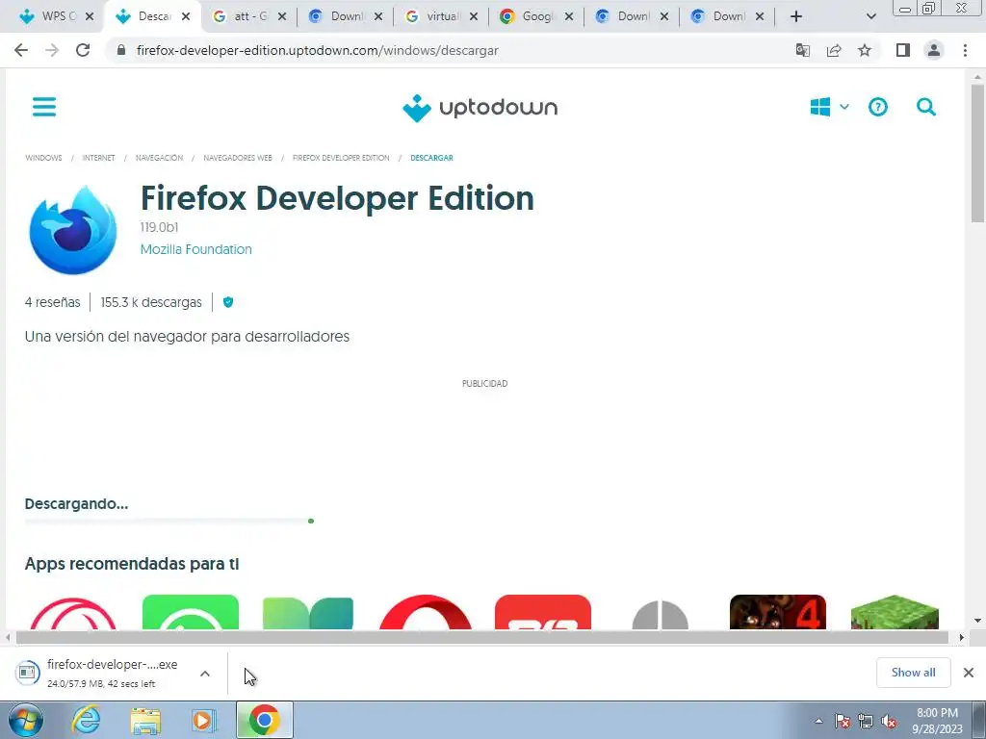Open the WhatsApp recommended app thumbnail
Image resolution: width=986 pixels, height=739 pixels.
191,611
